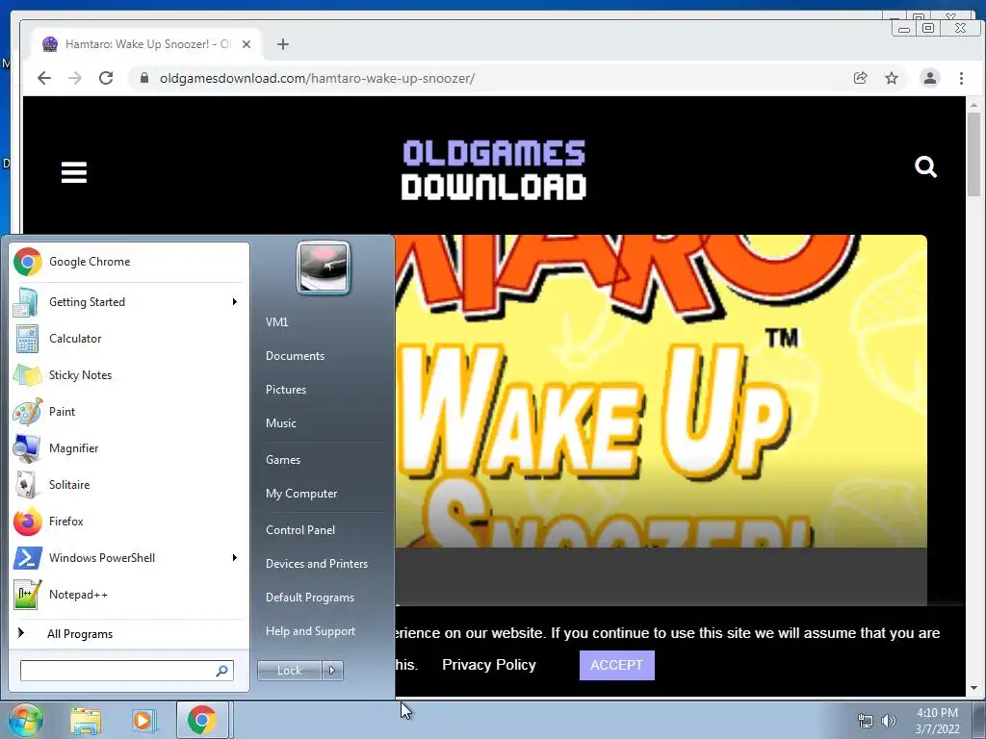Click the site lock icon in address bar
Viewport: 986px width, 739px height.
[x=144, y=78]
